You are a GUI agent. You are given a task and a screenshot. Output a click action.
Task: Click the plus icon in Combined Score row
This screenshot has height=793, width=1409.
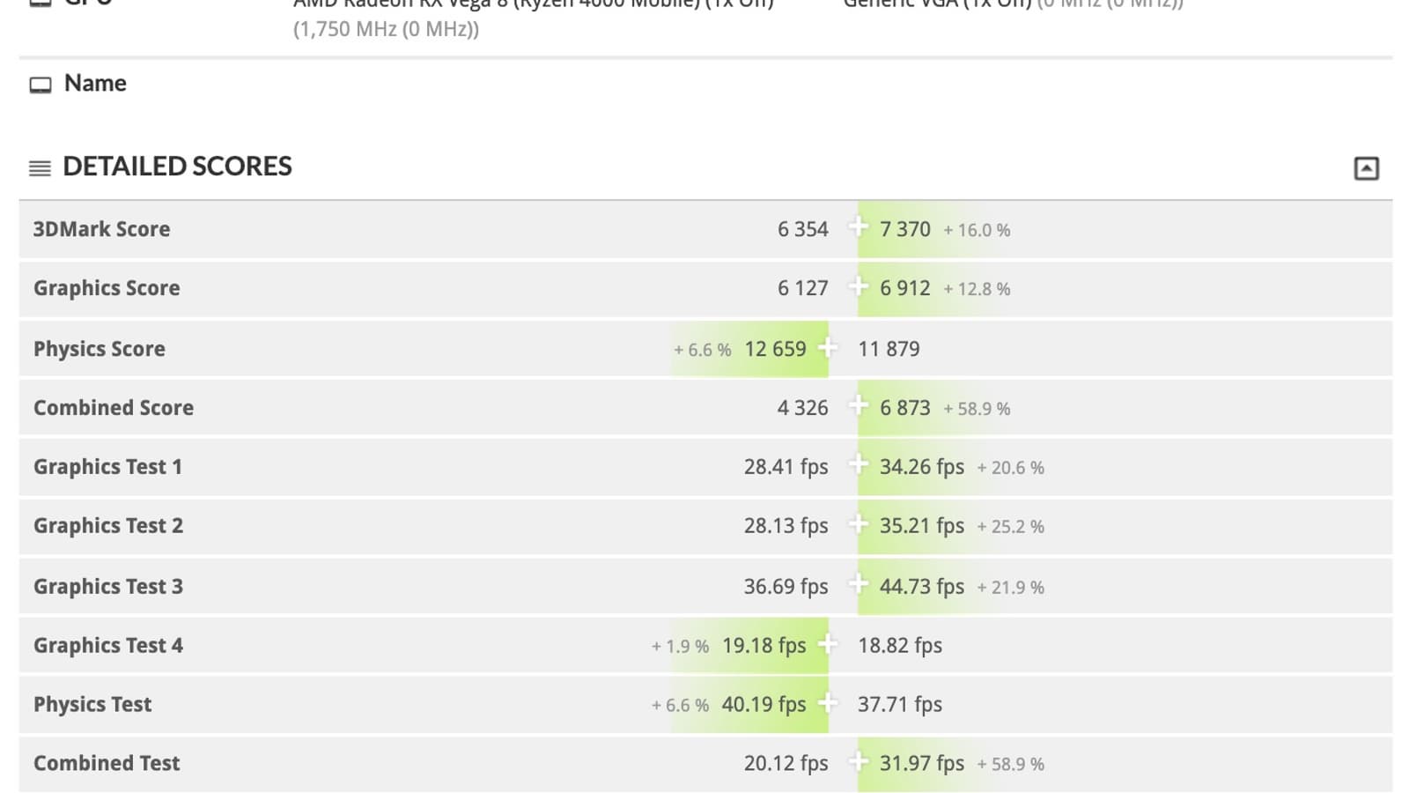tap(858, 406)
